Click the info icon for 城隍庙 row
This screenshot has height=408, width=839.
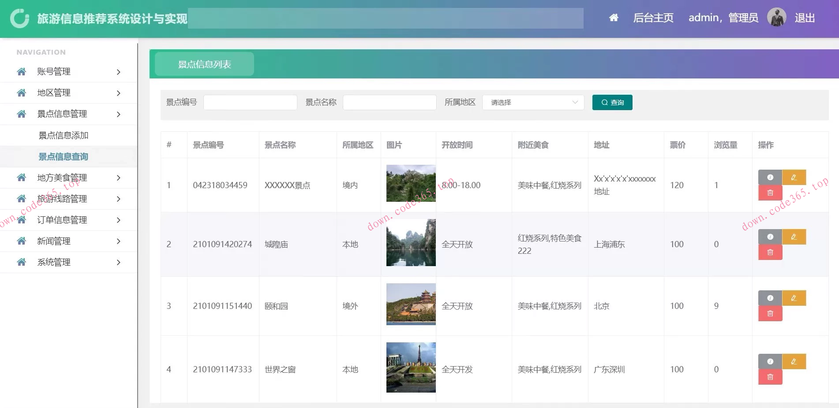[770, 237]
